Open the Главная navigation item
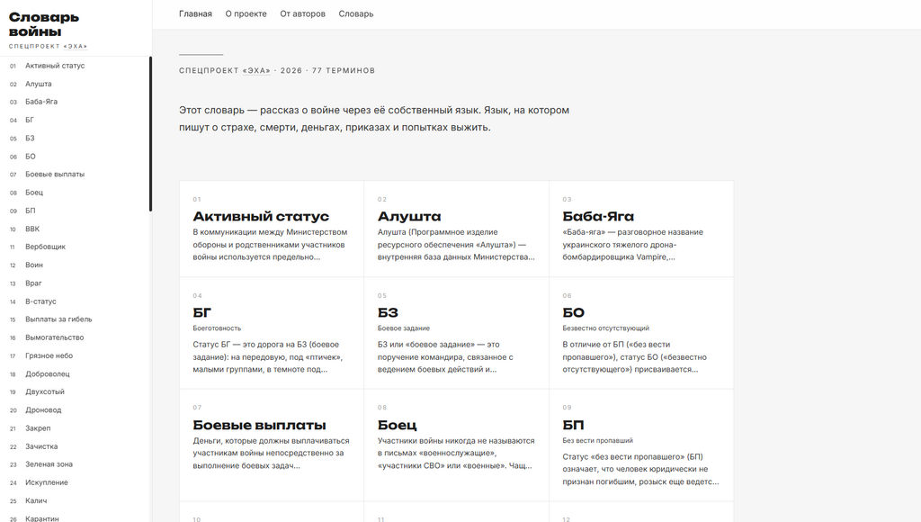This screenshot has width=921, height=522. pos(195,13)
